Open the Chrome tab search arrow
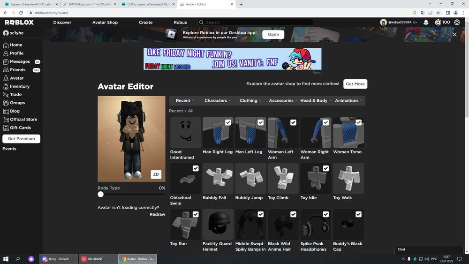The image size is (469, 264). [x=430, y=4]
